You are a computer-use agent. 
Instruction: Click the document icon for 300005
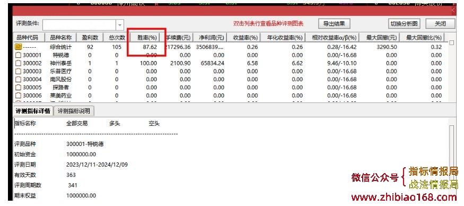(19, 88)
